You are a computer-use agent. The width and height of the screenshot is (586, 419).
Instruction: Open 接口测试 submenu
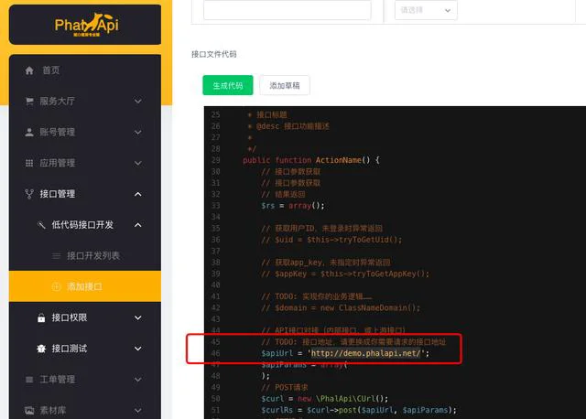tap(85, 349)
